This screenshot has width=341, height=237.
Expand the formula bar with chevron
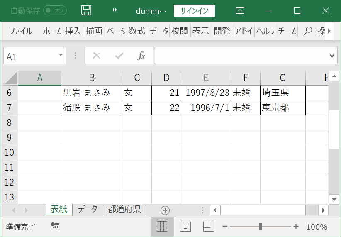(332, 56)
